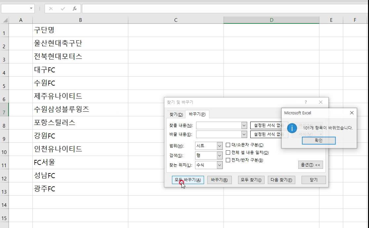
Task: Click the Name Box field
Action: [x=15, y=9]
